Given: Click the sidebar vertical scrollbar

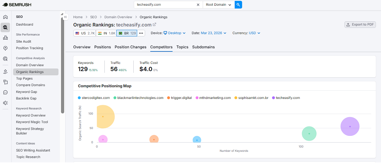Looking at the screenshot, I should pyautogui.click(x=62, y=65).
